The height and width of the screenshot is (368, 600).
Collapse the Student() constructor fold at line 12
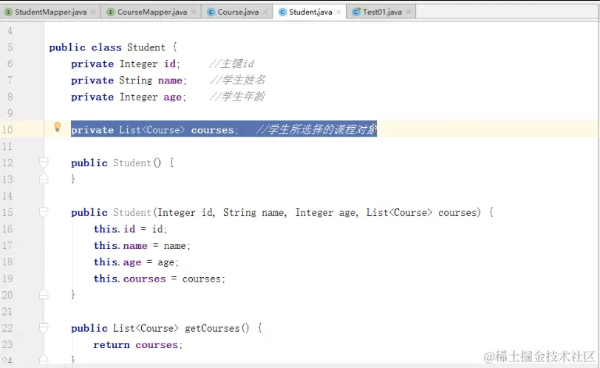pyautogui.click(x=44, y=163)
